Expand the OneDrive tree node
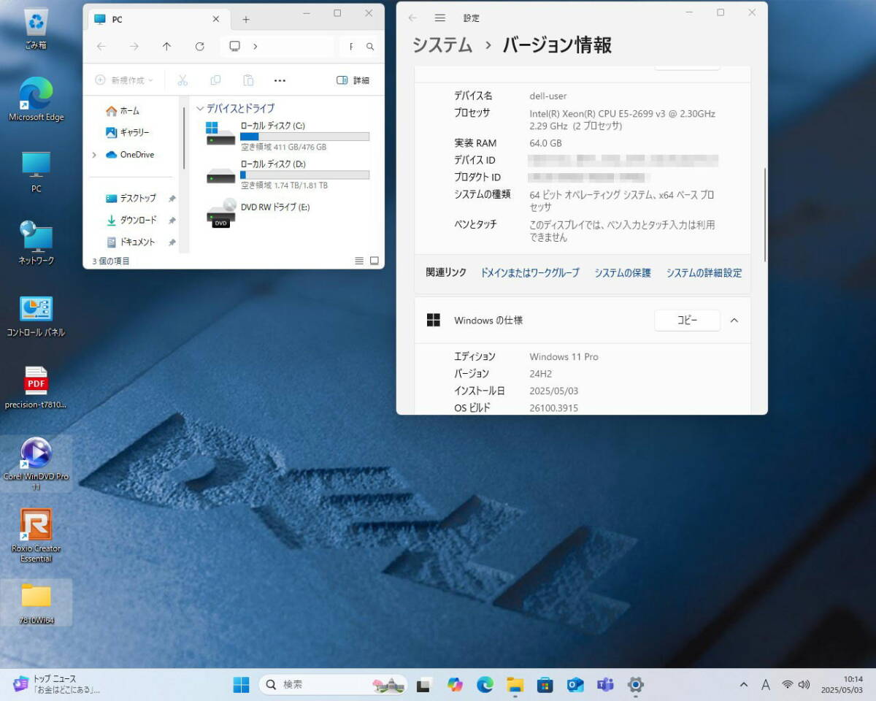The image size is (876, 701). [94, 155]
